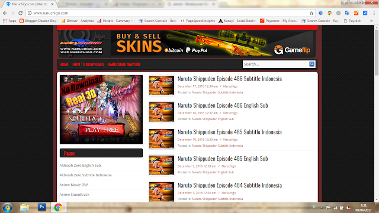This screenshot has height=213, width=379.
Task: Go back with the browser back arrow
Action: 5,13
